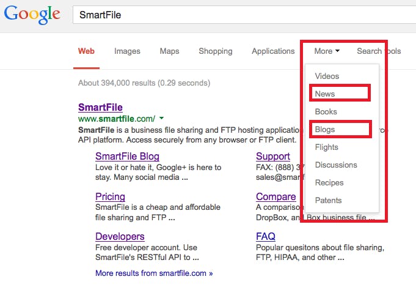Image resolution: width=416 pixels, height=290 pixels.
Task: Open Search tools
Action: (379, 51)
